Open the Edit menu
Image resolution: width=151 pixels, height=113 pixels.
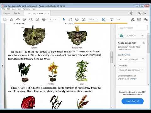8,9
